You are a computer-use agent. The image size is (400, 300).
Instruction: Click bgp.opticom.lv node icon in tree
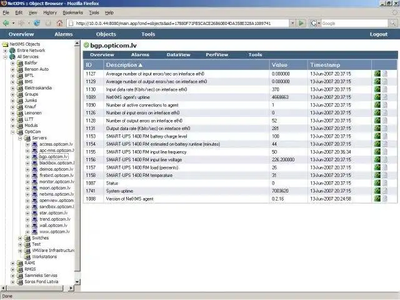(x=34, y=157)
